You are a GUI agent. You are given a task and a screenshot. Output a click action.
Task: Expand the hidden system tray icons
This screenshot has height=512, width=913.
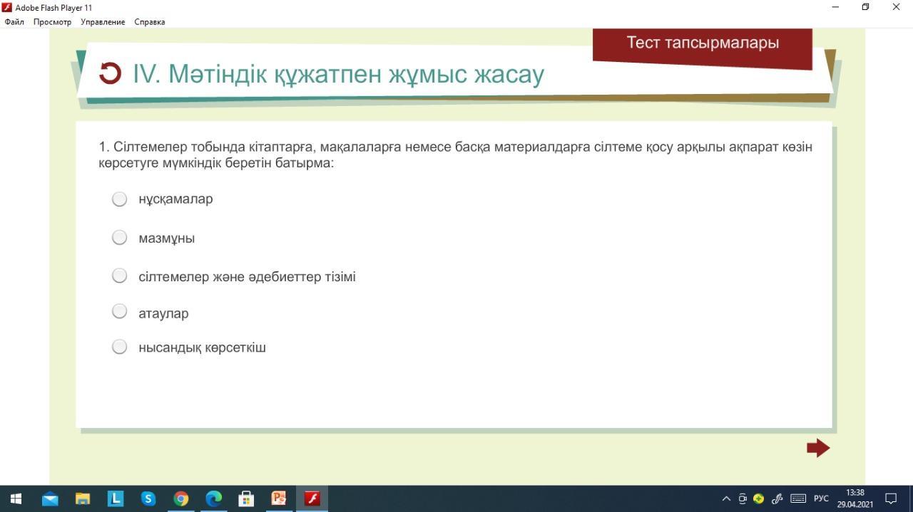(x=726, y=498)
